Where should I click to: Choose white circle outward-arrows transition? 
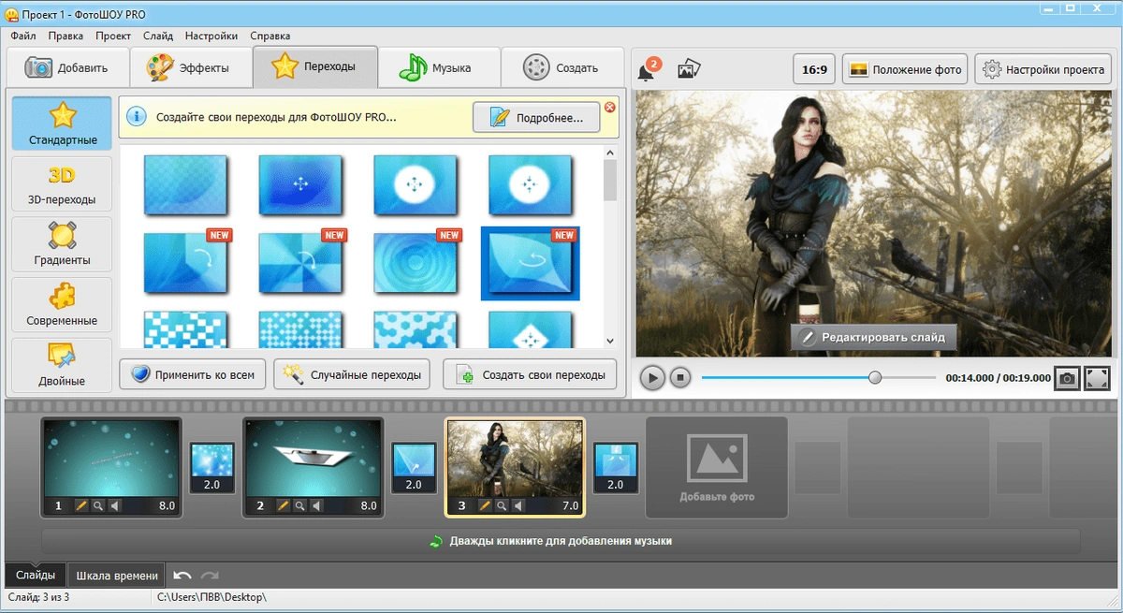[415, 183]
